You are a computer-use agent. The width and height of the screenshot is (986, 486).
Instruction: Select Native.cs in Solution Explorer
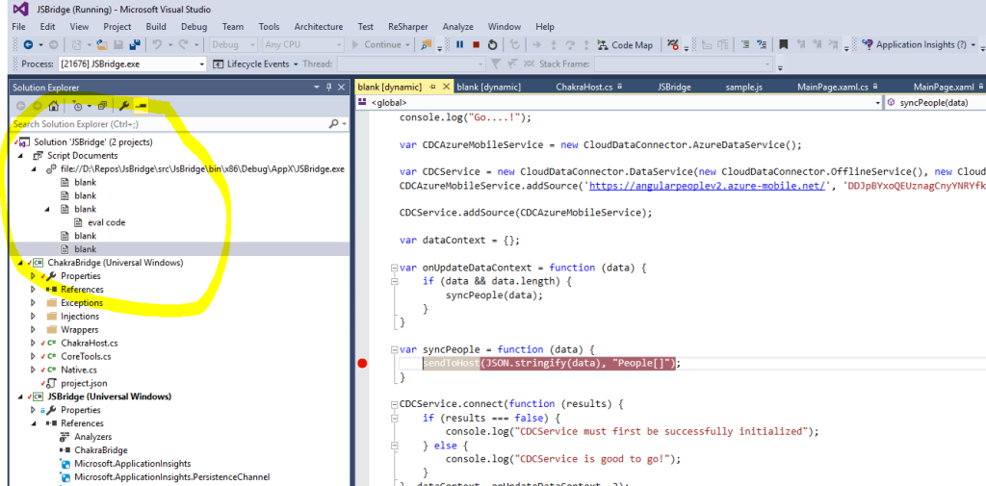[x=79, y=370]
